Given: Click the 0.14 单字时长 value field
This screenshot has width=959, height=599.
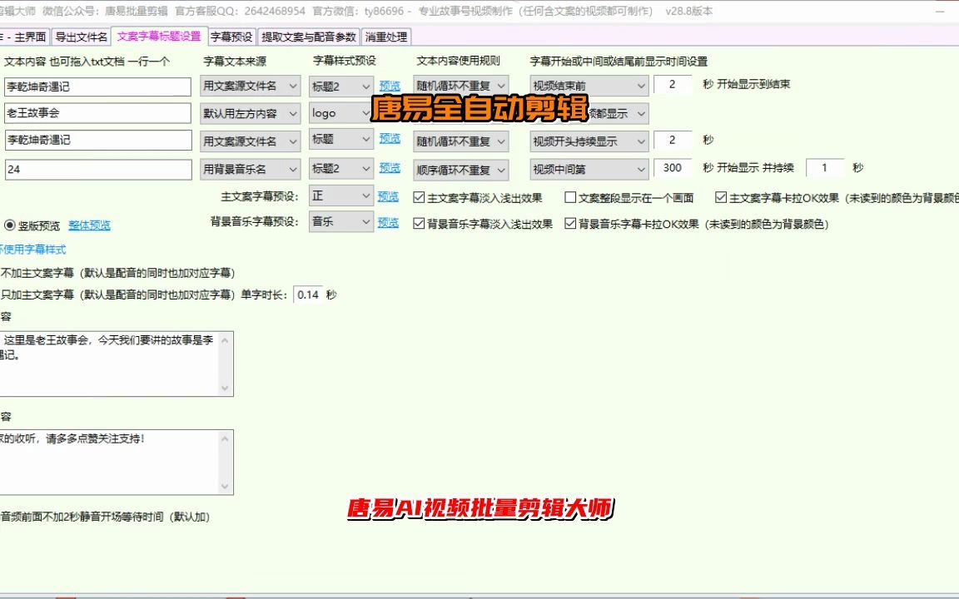Looking at the screenshot, I should pyautogui.click(x=306, y=293).
